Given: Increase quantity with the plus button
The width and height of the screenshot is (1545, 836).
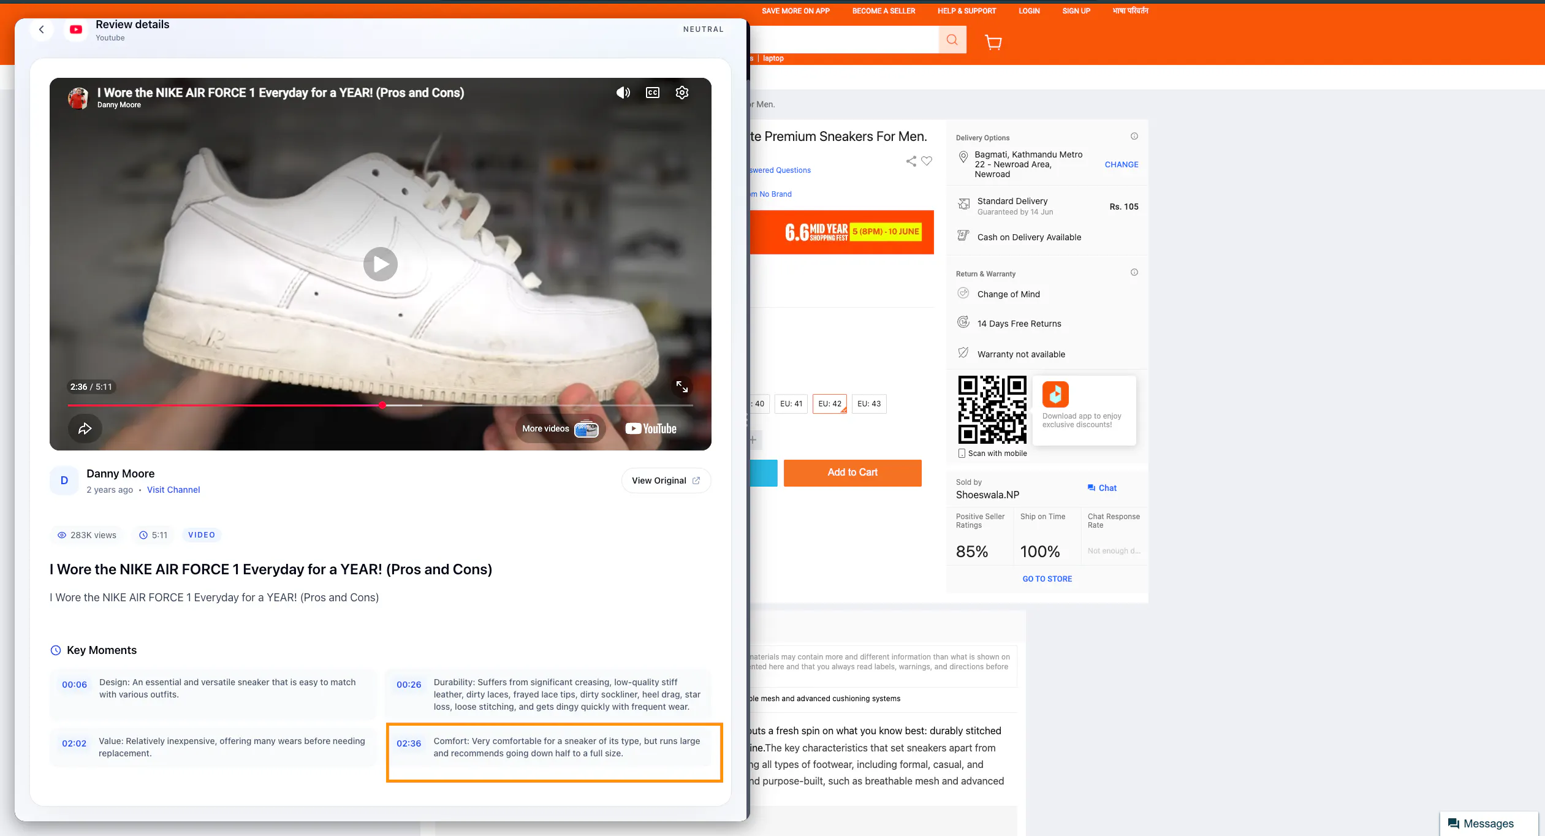Looking at the screenshot, I should coord(753,439).
